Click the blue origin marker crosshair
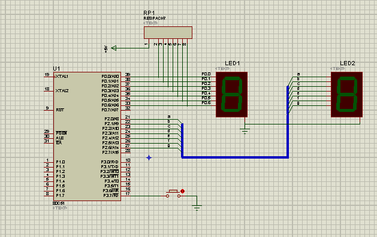This screenshot has width=377, height=237. tap(149, 158)
